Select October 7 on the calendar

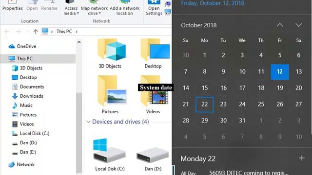(x=186, y=71)
